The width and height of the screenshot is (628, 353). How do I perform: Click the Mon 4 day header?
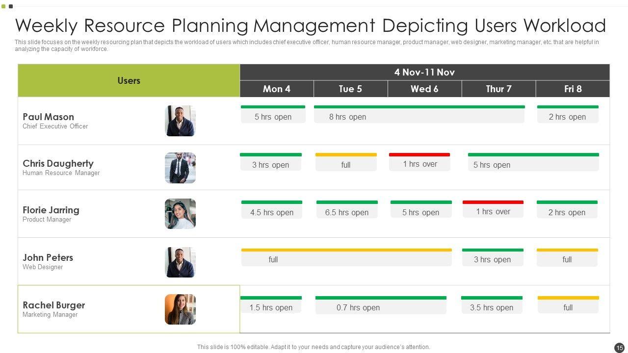pos(277,89)
